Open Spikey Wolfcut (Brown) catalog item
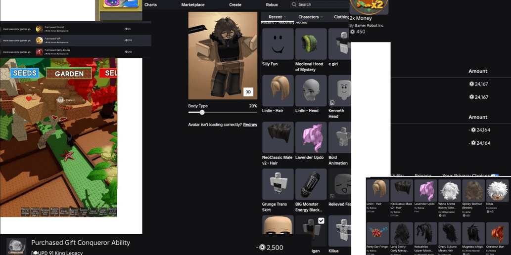 (x=473, y=191)
